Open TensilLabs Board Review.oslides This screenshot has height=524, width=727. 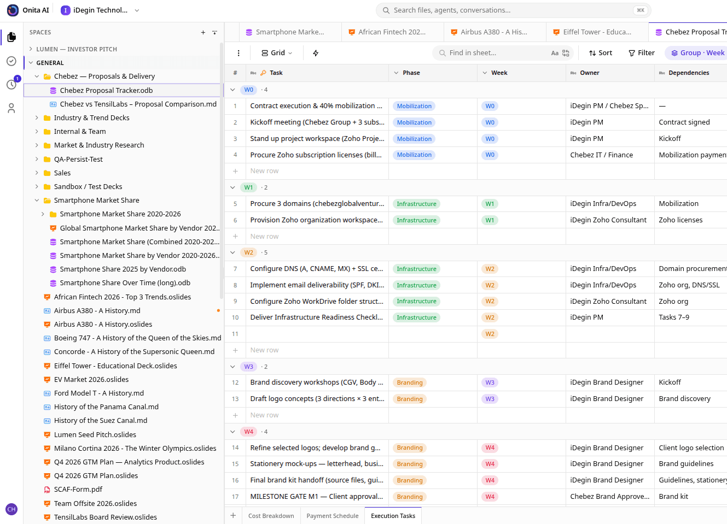click(x=123, y=517)
